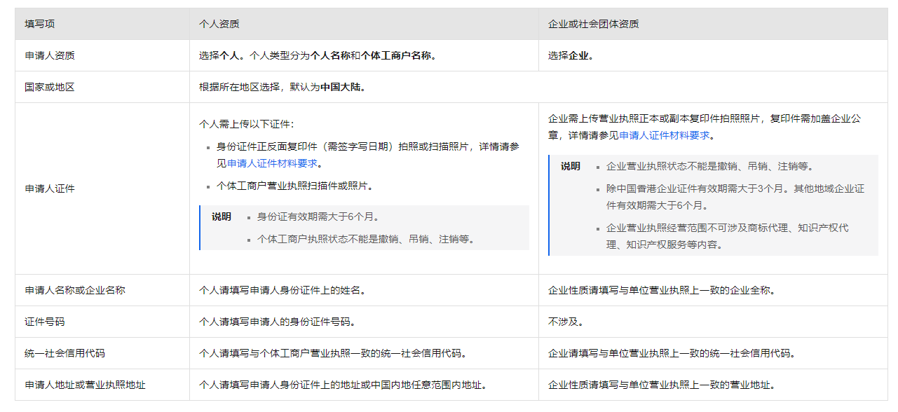Select the 申请人地址或营业执照地址 row label
The width and height of the screenshot is (898, 412).
[x=85, y=385]
